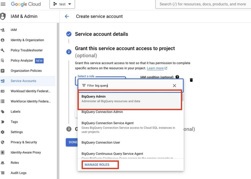Delete the role using trash icon
The image size is (251, 179).
tap(191, 80)
